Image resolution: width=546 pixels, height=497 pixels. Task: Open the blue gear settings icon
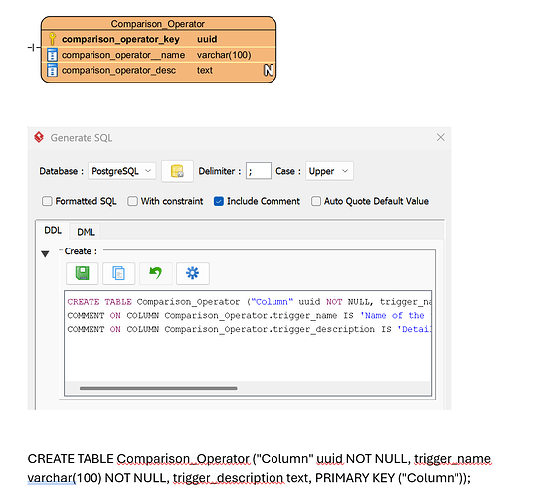point(193,274)
